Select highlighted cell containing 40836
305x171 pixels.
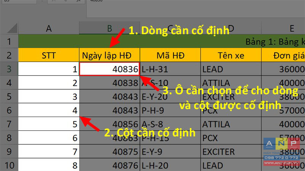(x=109, y=69)
